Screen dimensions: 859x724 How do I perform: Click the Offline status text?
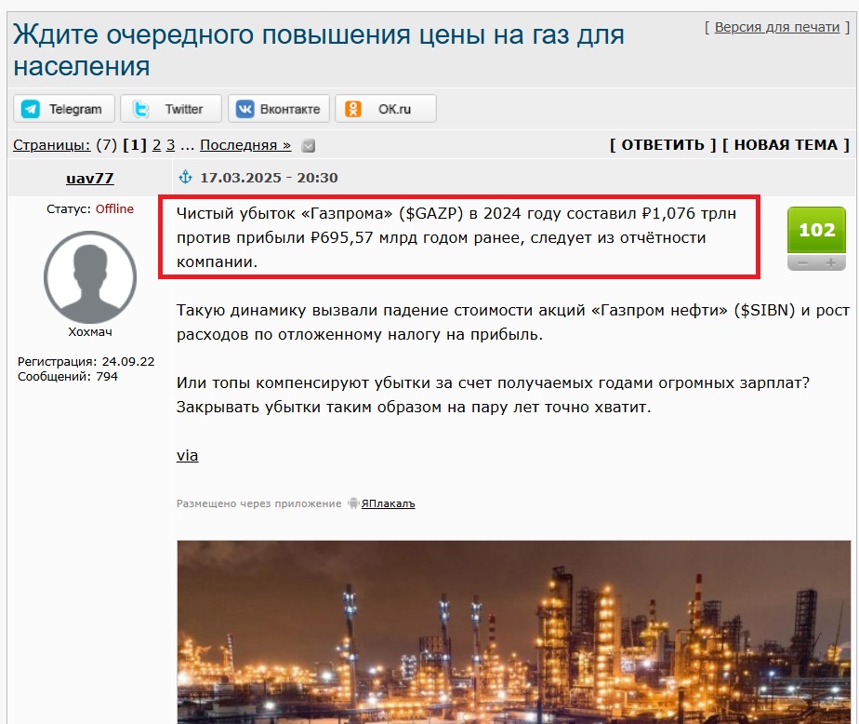[x=114, y=209]
